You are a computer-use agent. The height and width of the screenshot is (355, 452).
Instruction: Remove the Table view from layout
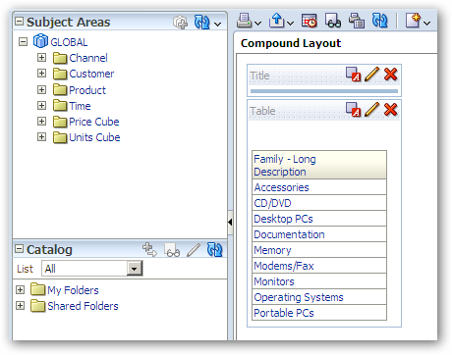click(391, 110)
